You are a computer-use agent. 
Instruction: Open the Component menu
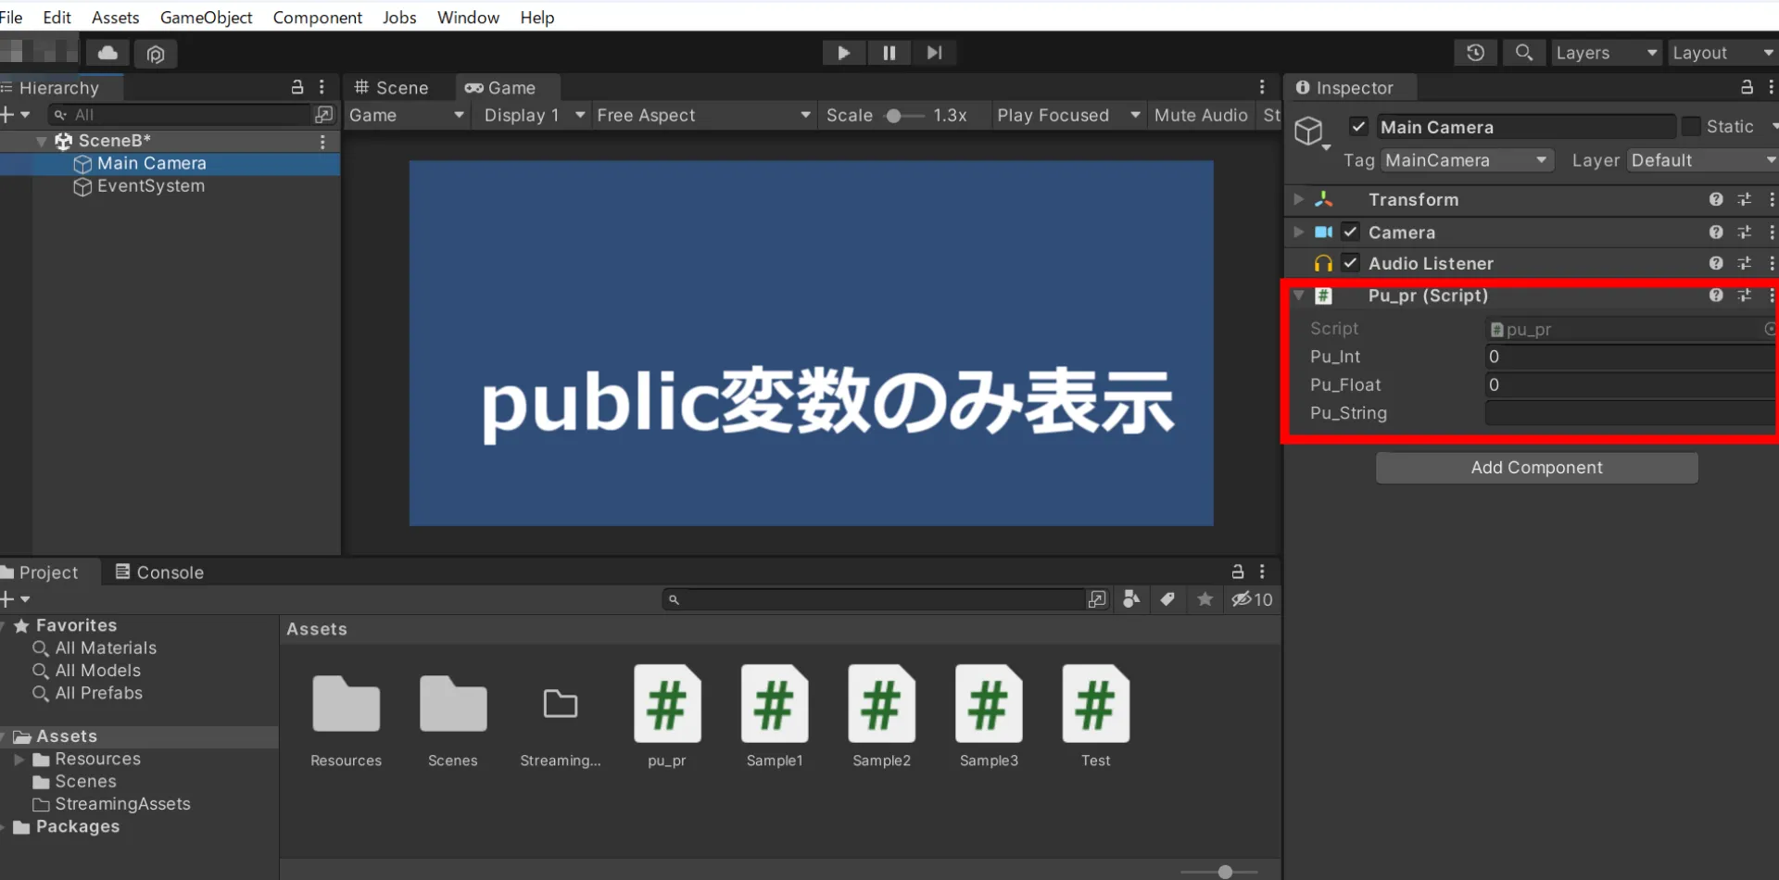coord(317,17)
